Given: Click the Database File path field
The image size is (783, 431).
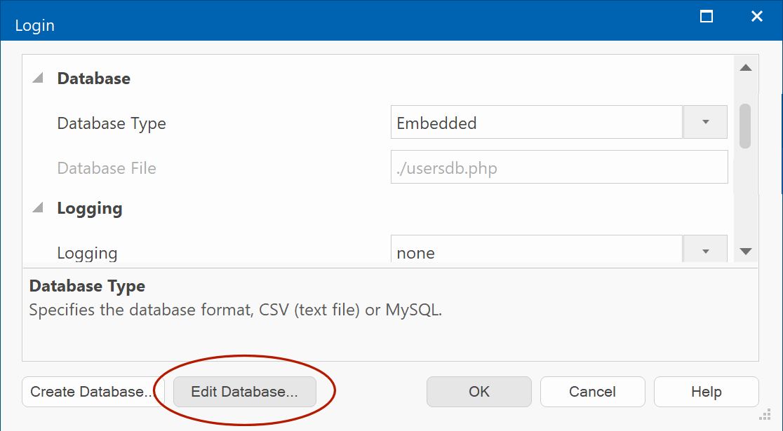Looking at the screenshot, I should tap(558, 168).
